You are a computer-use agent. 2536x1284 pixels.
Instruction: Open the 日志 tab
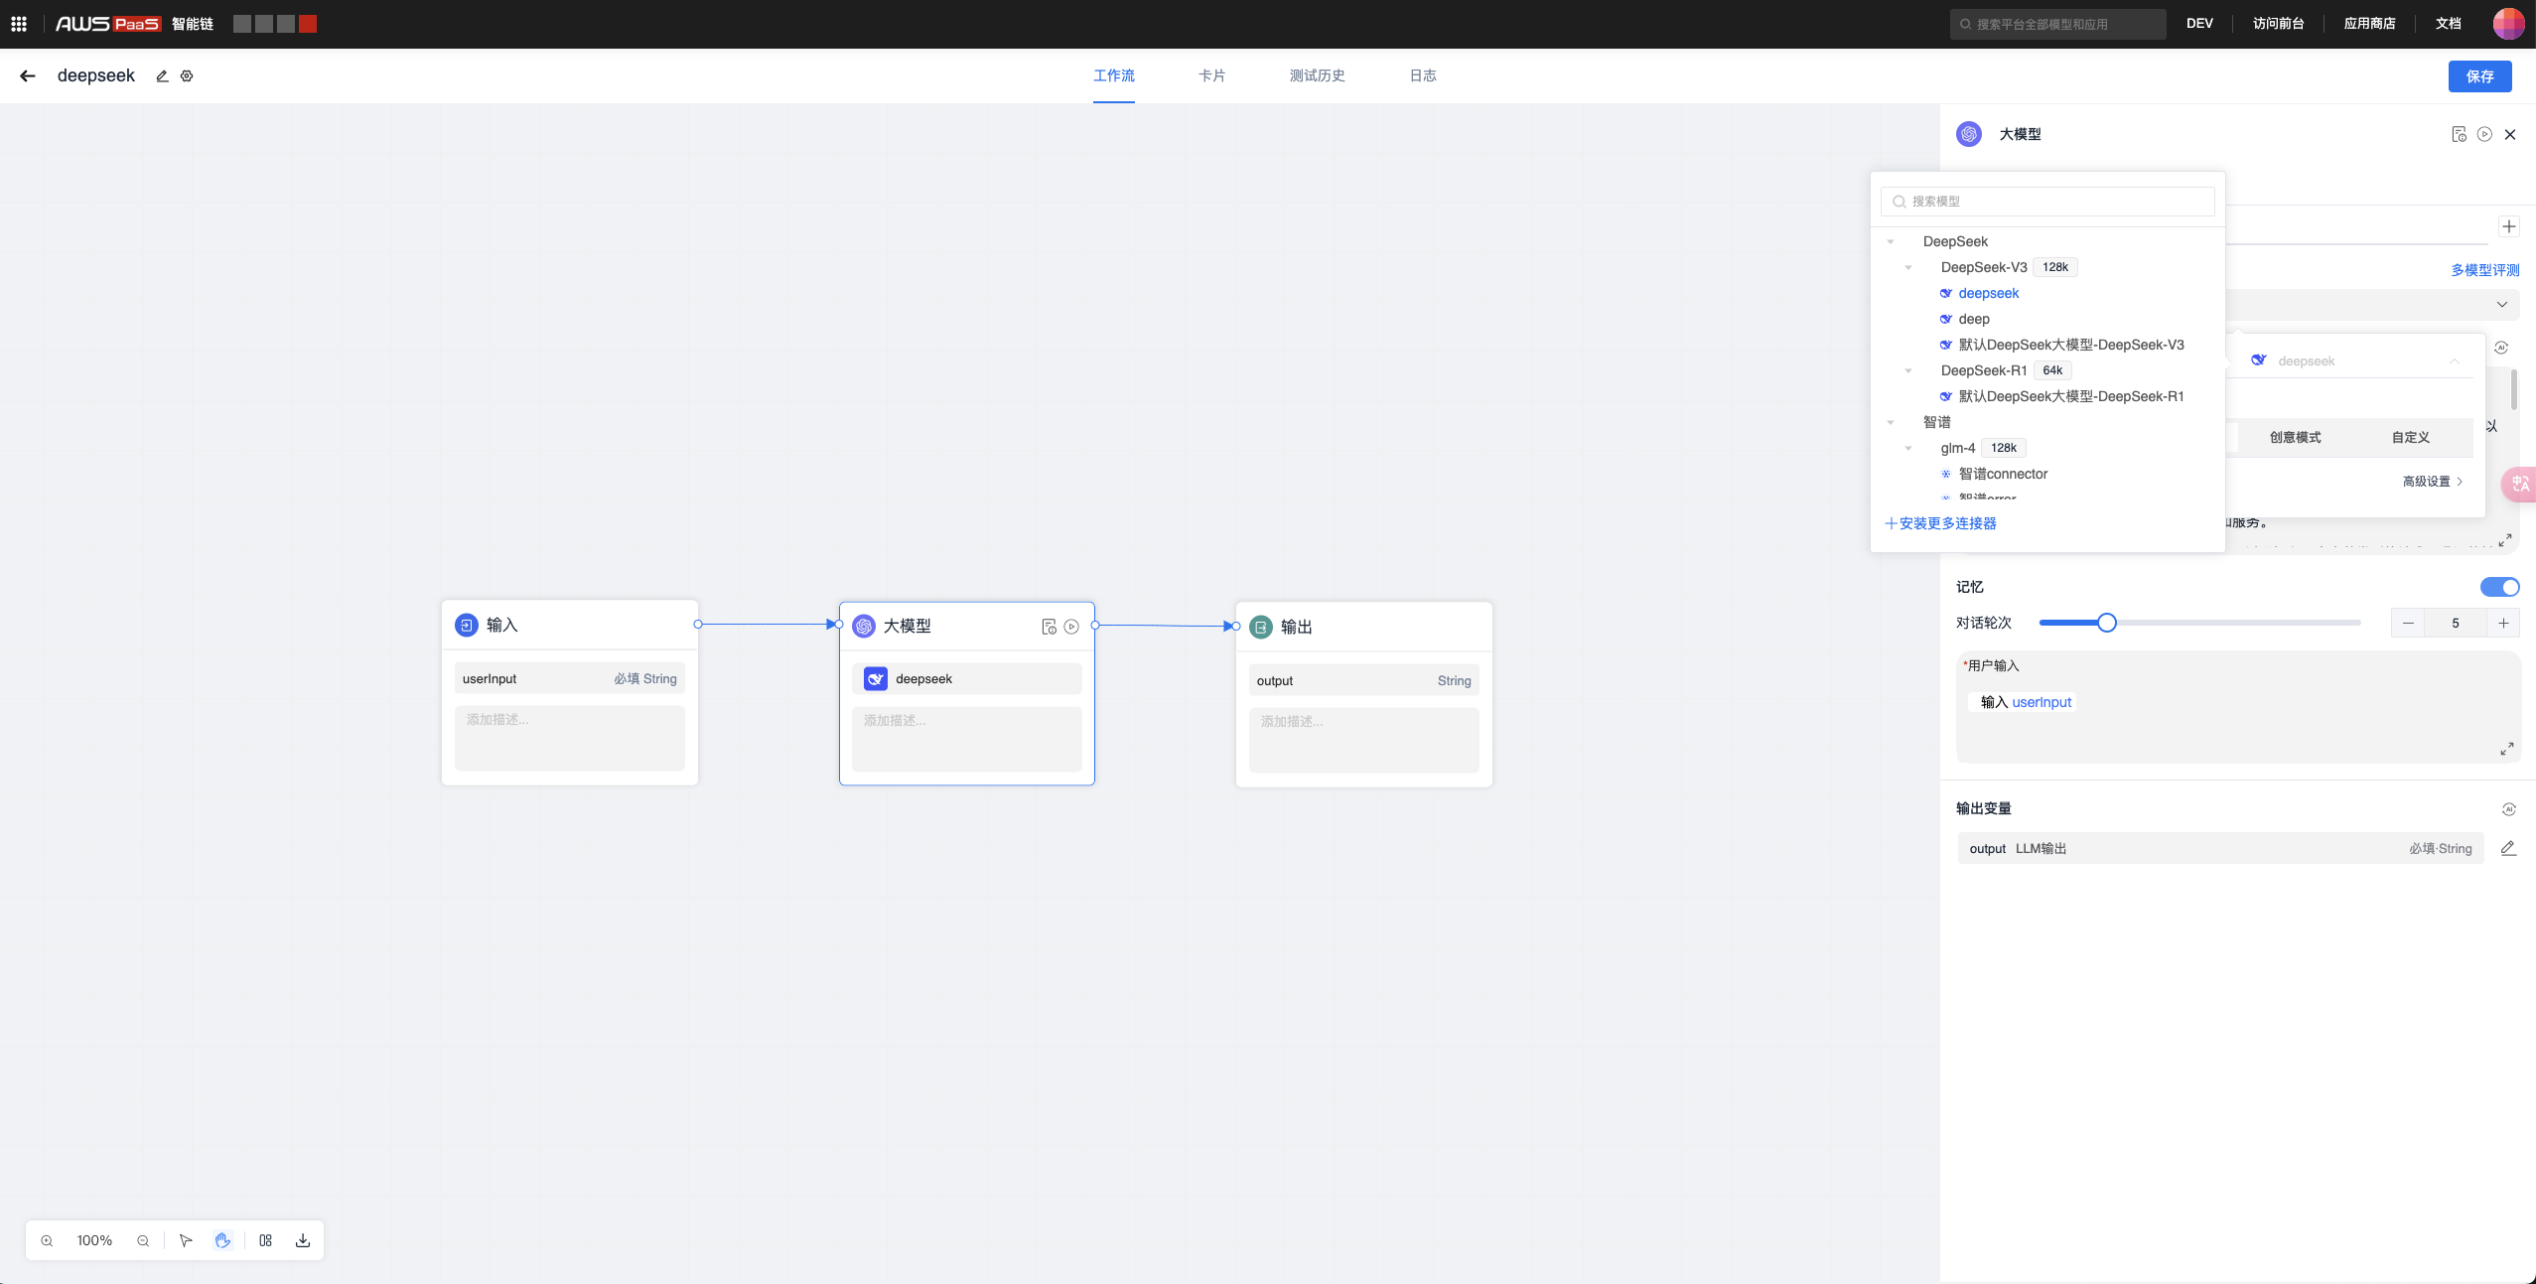point(1423,75)
